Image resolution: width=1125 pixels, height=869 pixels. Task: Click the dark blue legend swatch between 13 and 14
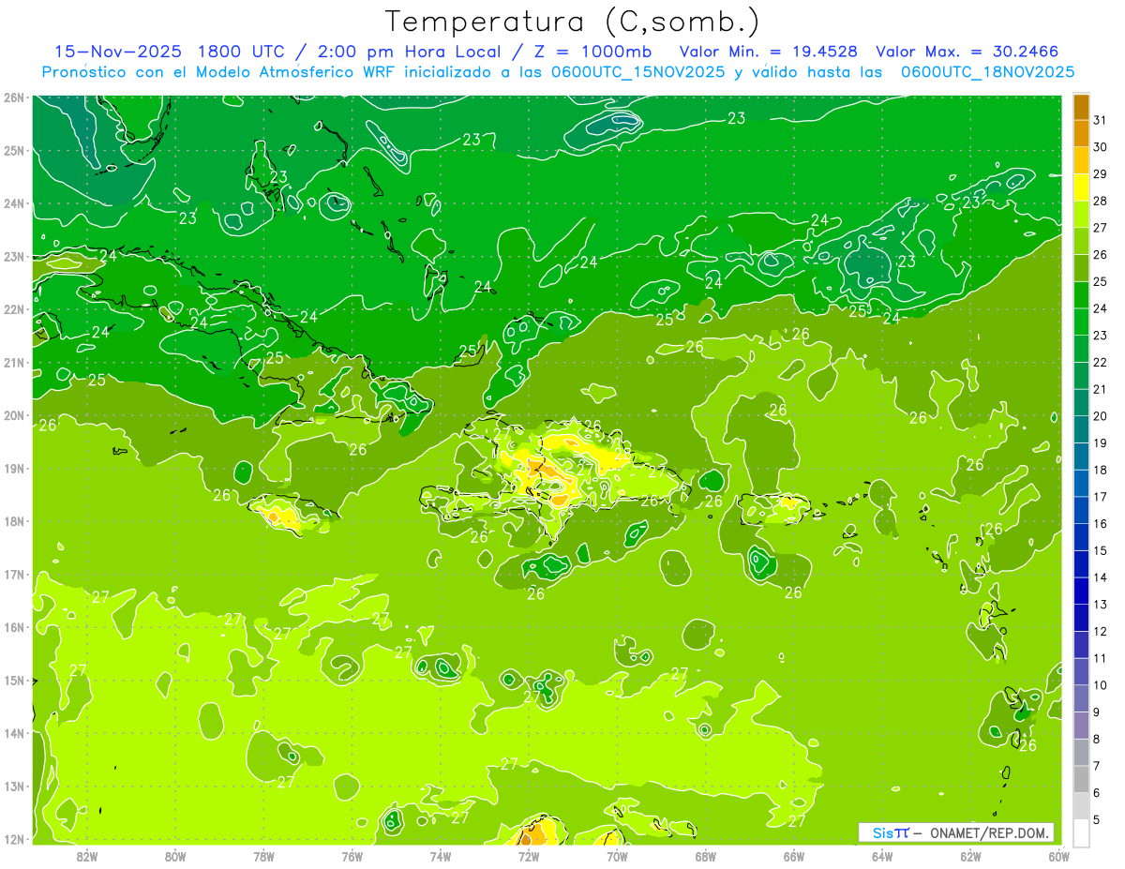point(1081,591)
